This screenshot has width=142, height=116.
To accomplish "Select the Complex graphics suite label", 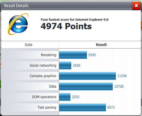I will pyautogui.click(x=43, y=76).
